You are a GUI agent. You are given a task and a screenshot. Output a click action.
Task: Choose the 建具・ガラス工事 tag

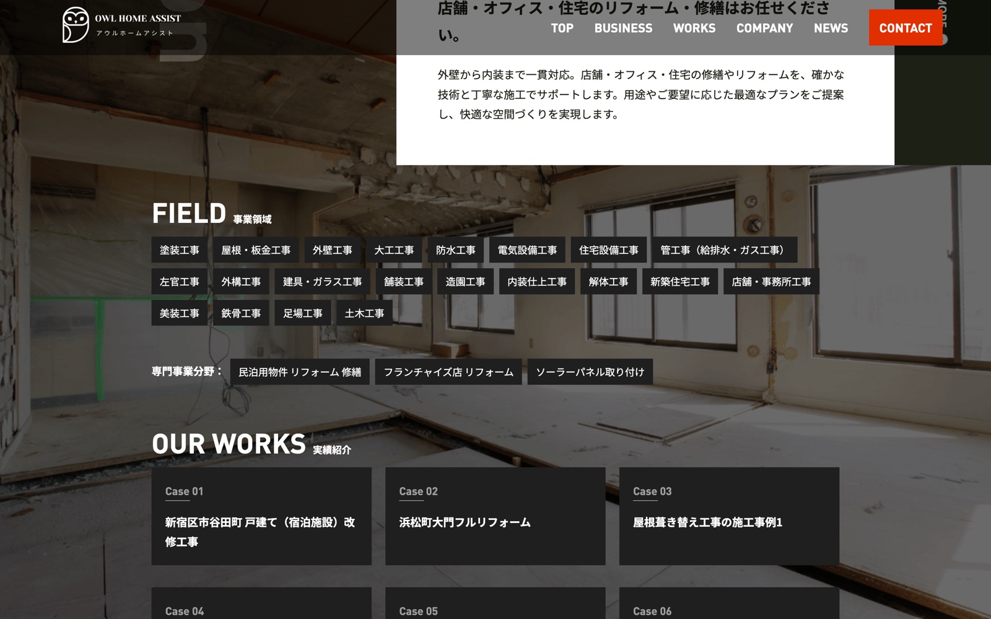[x=323, y=282]
